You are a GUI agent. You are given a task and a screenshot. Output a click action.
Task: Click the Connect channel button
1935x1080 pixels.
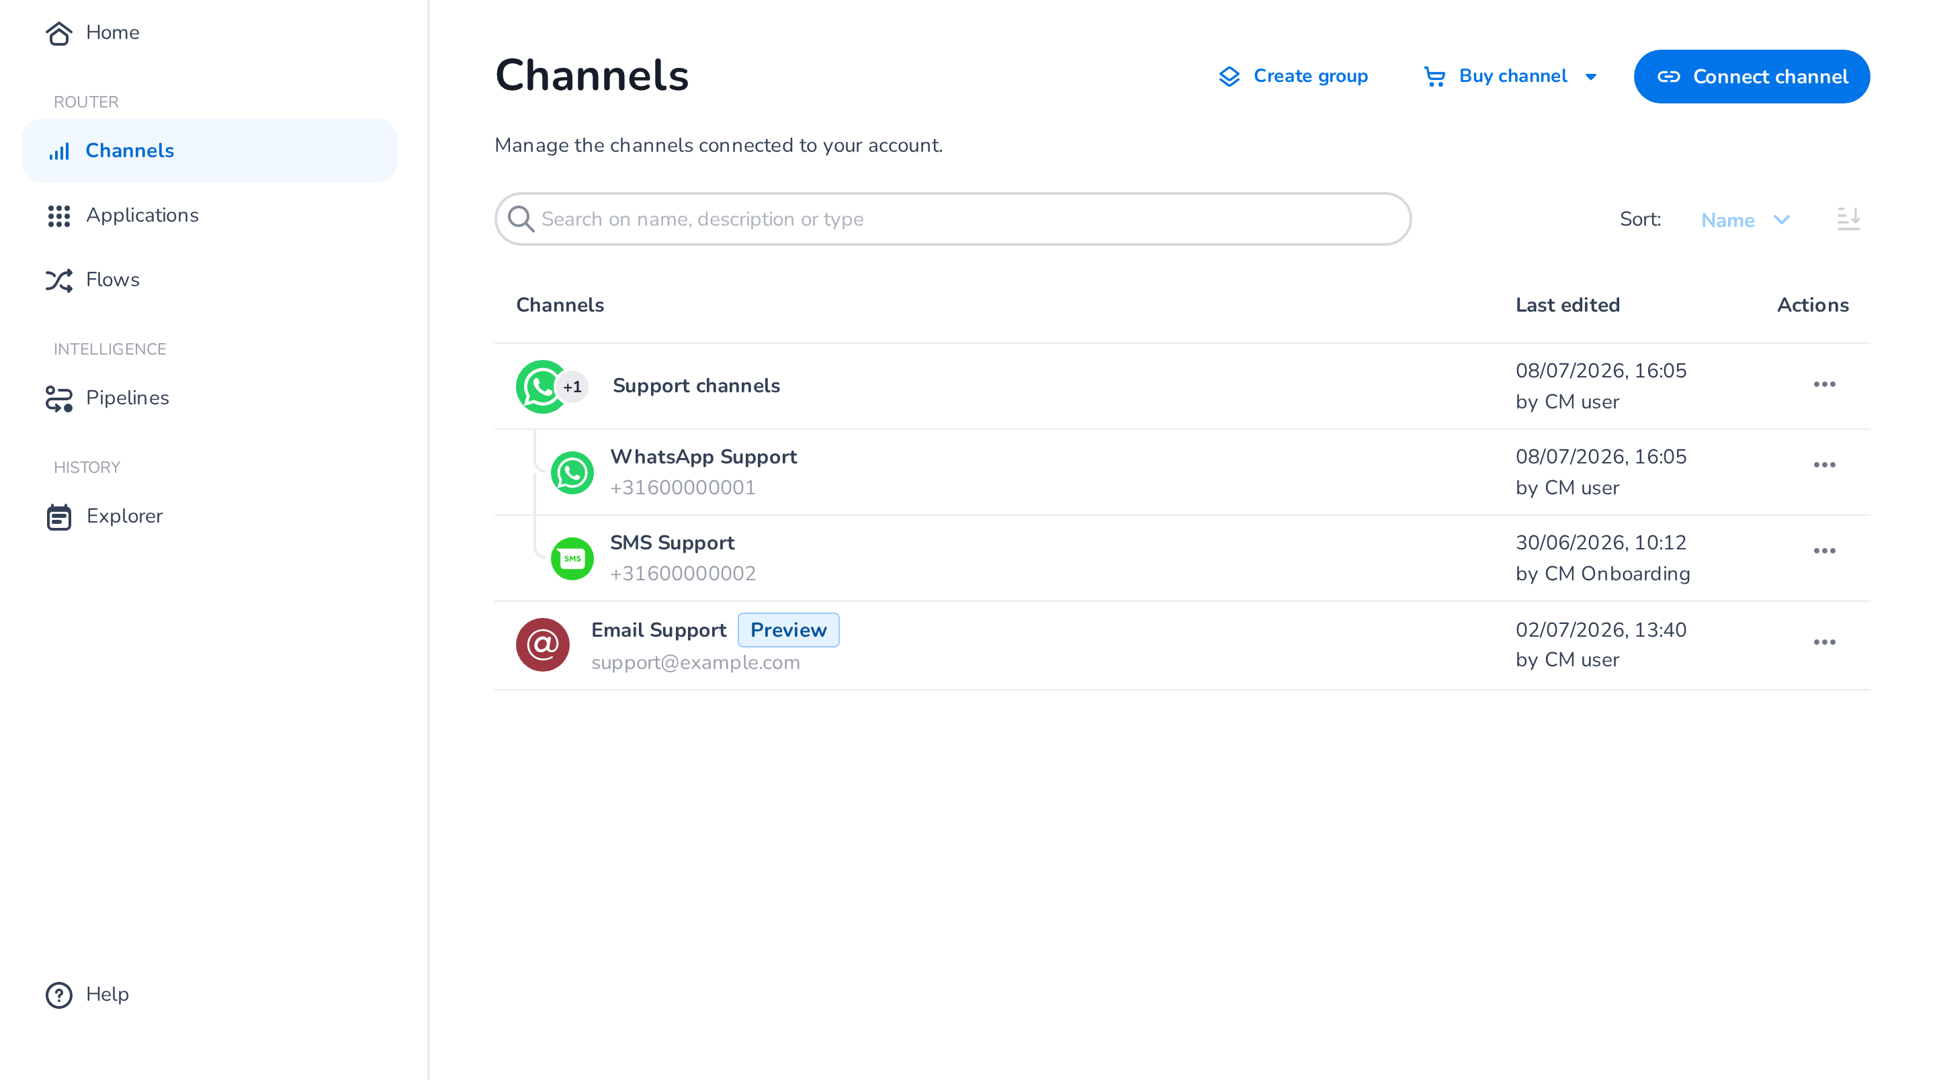point(1752,77)
